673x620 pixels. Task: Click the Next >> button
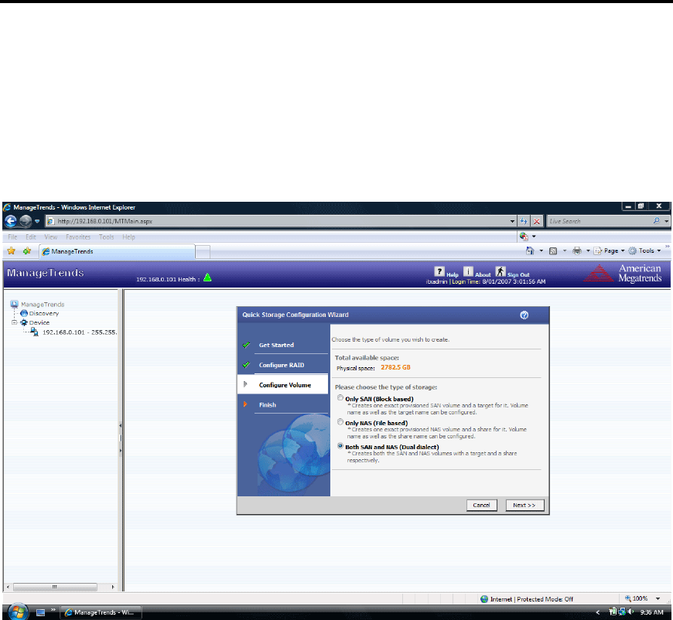(x=524, y=505)
